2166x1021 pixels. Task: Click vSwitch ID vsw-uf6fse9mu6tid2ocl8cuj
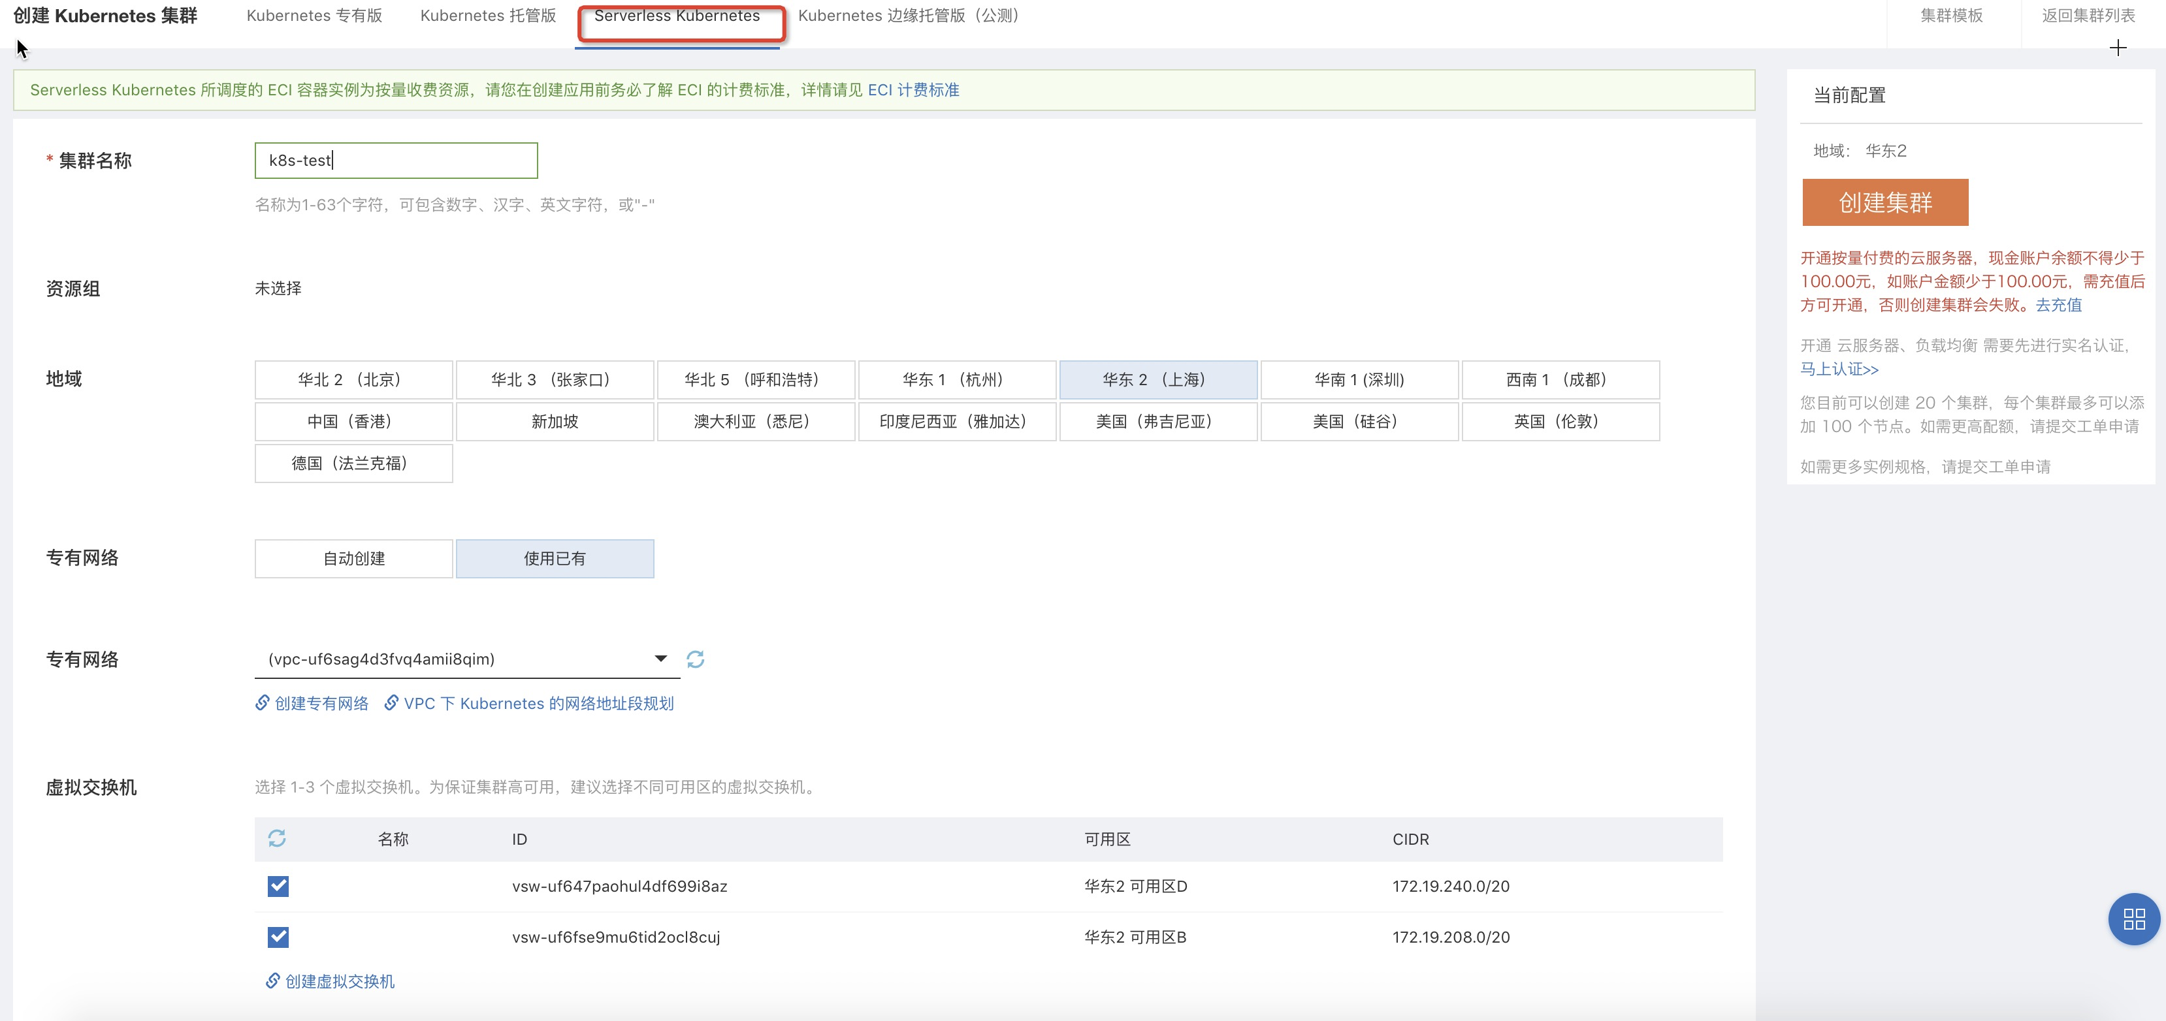[615, 937]
